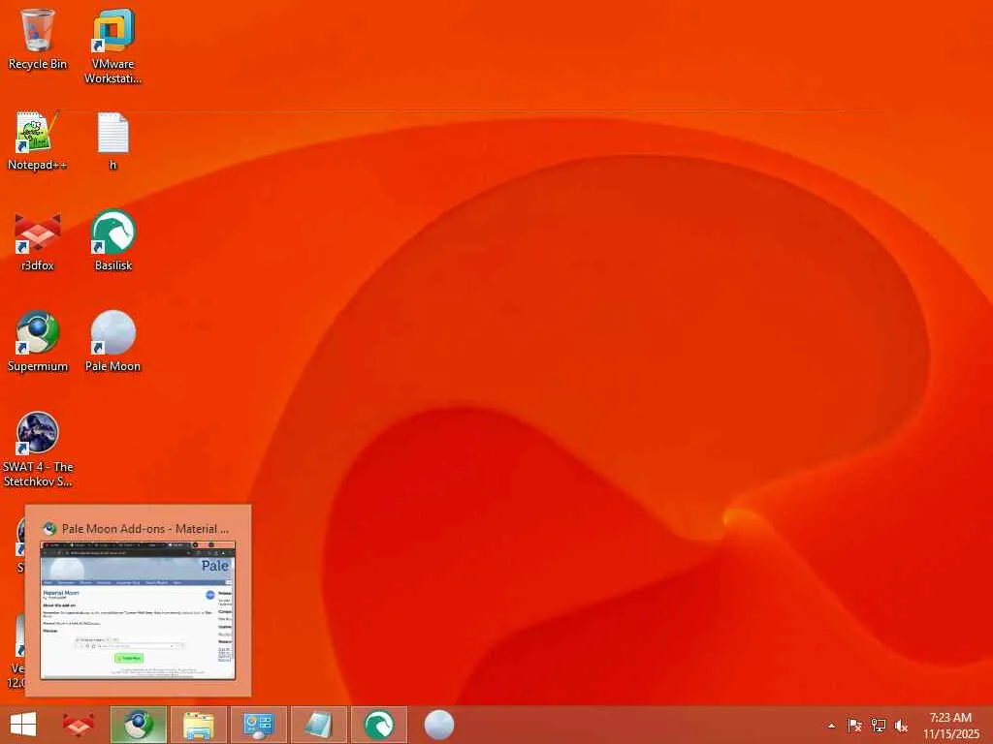Open Control Panel taskbar button
The image size is (993, 744).
[258, 725]
